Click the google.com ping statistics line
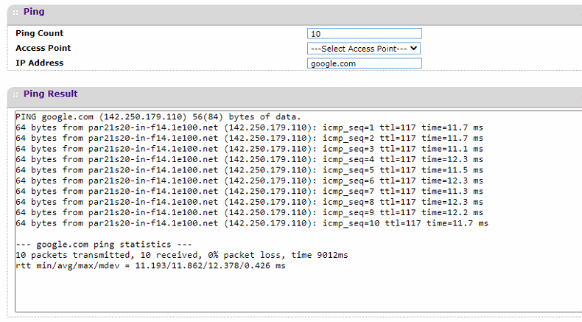The height and width of the screenshot is (322, 582). [104, 245]
